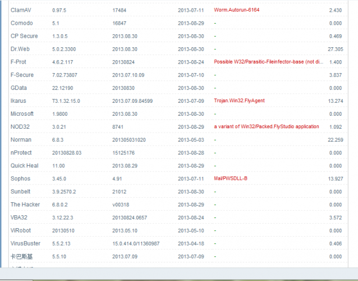The height and width of the screenshot is (281, 358).
Task: Click the Quick Heal engine label
Action: (x=24, y=166)
